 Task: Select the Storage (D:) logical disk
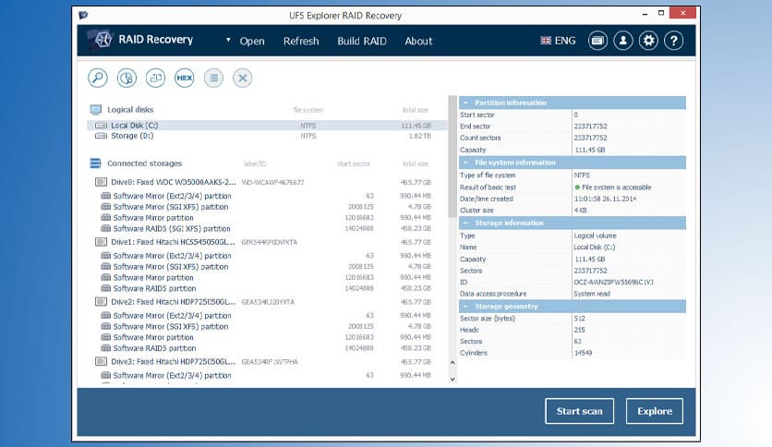pos(132,136)
